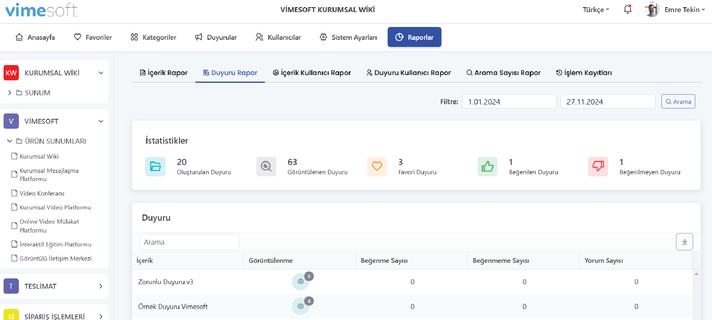This screenshot has height=320, width=712.
Task: Click the start date filter 1.01.2024
Action: [x=509, y=101]
